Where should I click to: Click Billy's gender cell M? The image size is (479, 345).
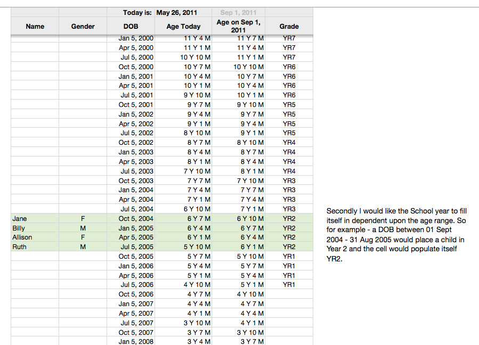[x=83, y=228]
